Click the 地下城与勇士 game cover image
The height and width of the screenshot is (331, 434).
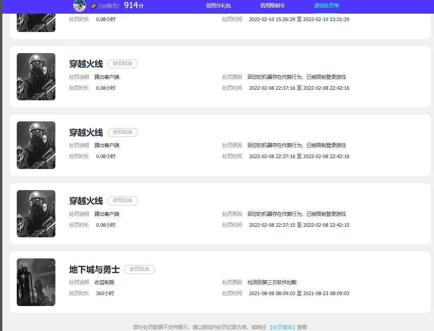click(x=36, y=282)
